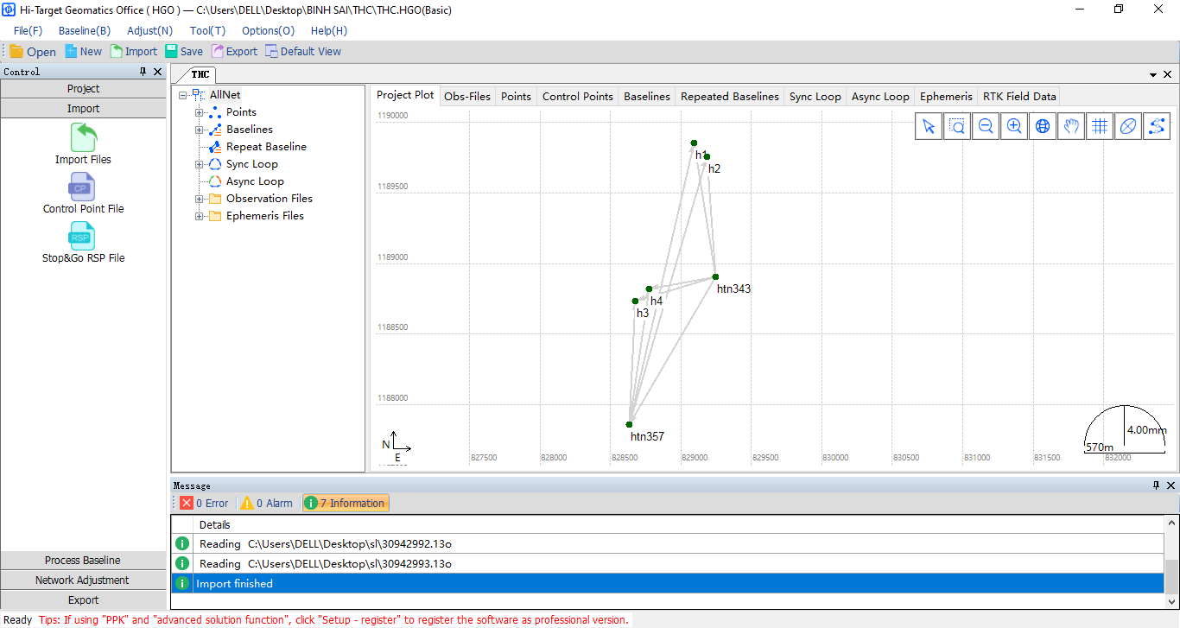Open the Import Files icon
The height and width of the screenshot is (628, 1180).
[83, 137]
